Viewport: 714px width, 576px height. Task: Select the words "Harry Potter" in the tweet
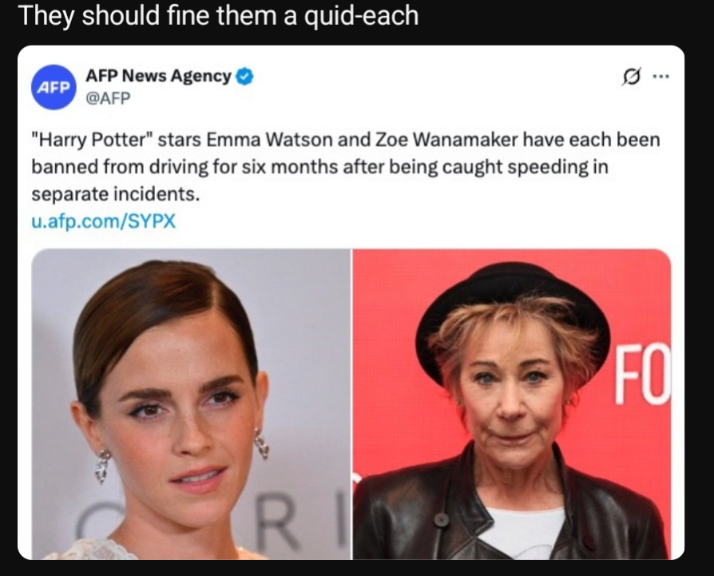point(93,139)
